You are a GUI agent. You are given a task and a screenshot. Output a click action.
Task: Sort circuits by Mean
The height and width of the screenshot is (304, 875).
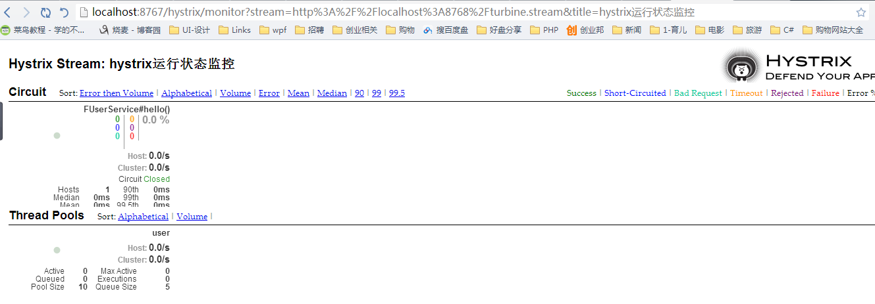tap(298, 93)
